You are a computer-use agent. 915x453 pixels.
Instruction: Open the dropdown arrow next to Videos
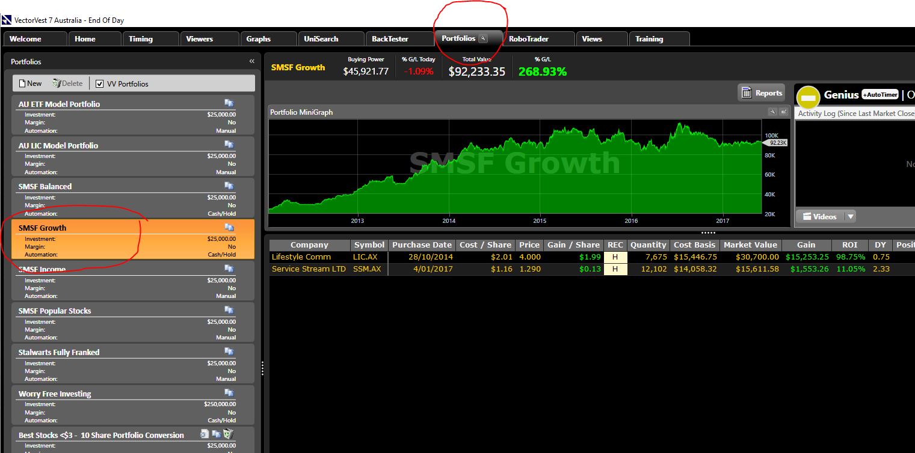850,216
